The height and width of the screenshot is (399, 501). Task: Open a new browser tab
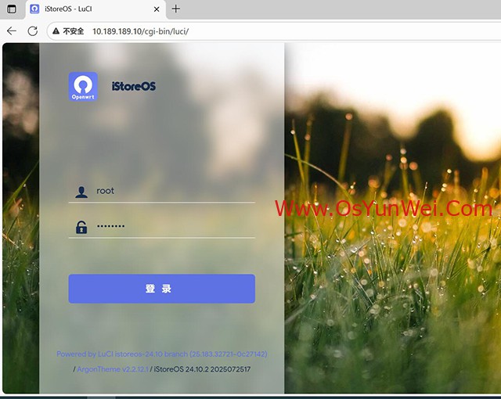[x=175, y=9]
